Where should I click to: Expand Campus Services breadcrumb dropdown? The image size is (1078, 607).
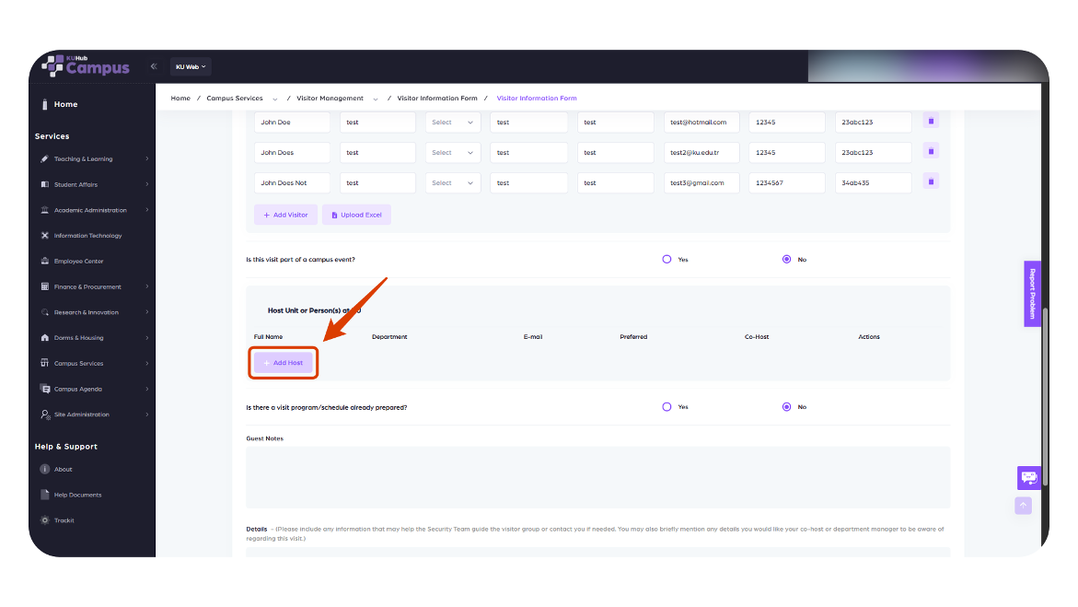click(x=275, y=99)
